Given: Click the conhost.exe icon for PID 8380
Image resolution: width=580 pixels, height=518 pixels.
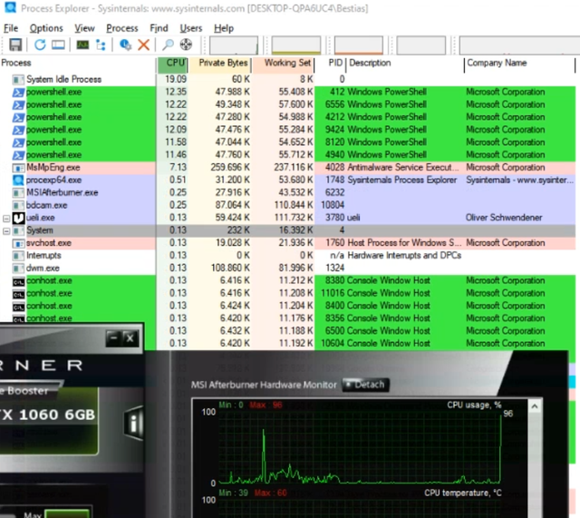Looking at the screenshot, I should click(18, 281).
